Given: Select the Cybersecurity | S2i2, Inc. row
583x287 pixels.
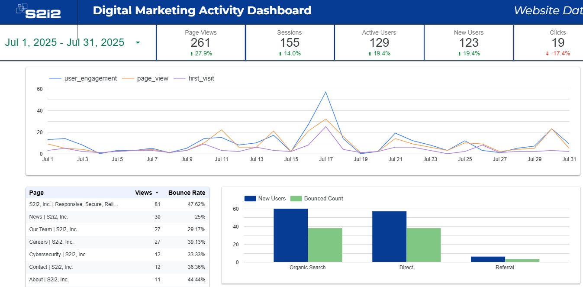Looking at the screenshot, I should click(x=117, y=255).
